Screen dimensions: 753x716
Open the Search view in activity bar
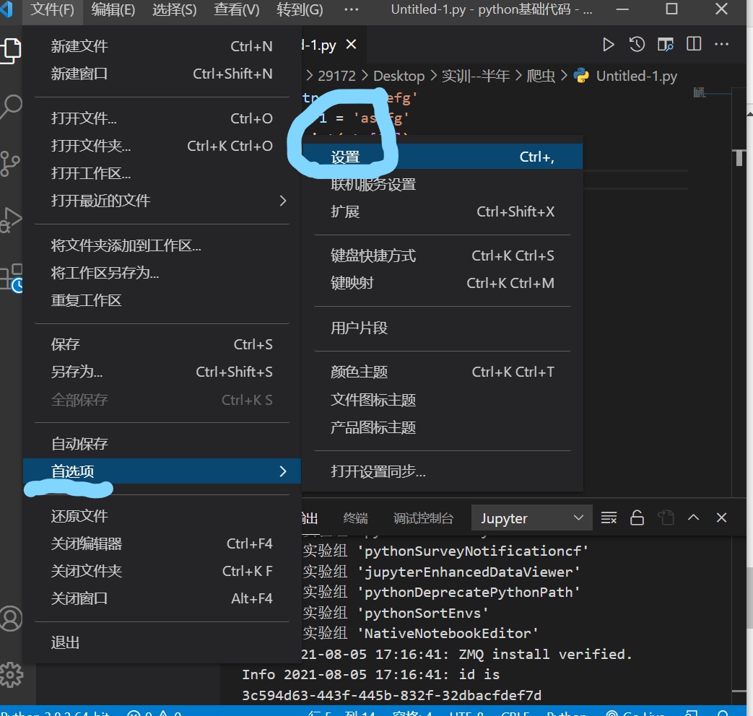pos(11,107)
